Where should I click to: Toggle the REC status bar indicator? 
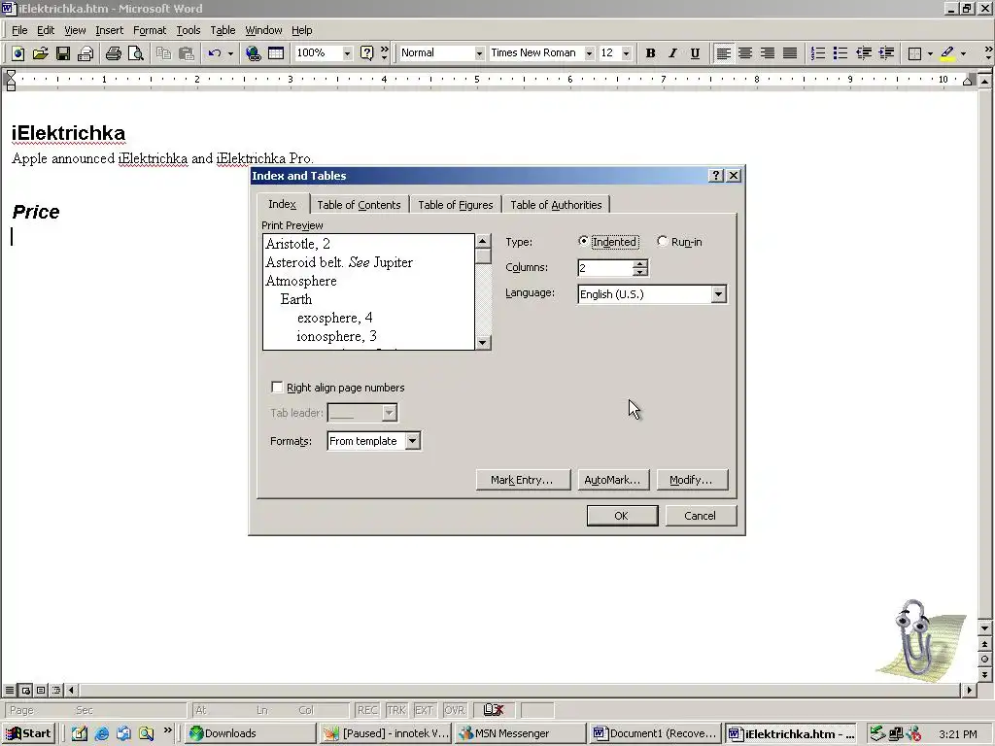pos(366,710)
